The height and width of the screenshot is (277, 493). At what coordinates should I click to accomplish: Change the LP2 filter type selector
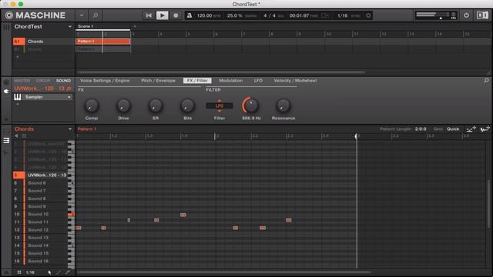tap(220, 106)
